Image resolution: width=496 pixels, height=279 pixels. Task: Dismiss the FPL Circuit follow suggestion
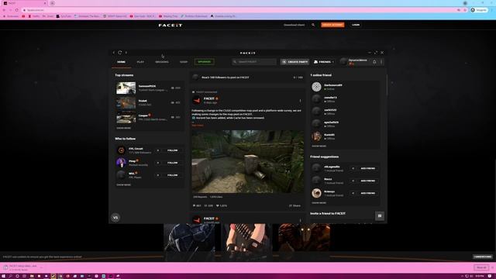coord(158,150)
